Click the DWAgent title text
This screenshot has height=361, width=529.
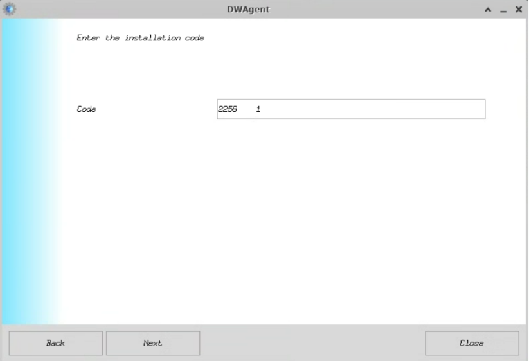pyautogui.click(x=248, y=10)
